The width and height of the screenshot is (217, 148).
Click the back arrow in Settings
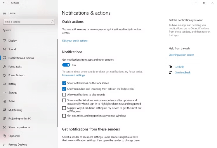[x=4, y=3]
